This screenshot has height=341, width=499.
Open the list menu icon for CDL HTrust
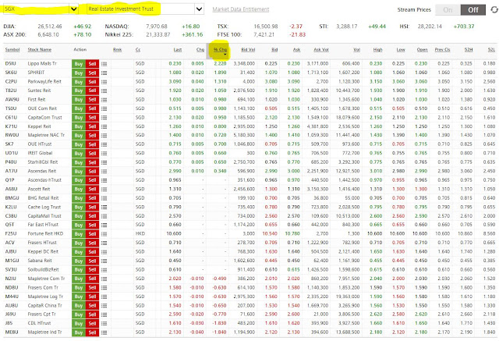pos(104,324)
